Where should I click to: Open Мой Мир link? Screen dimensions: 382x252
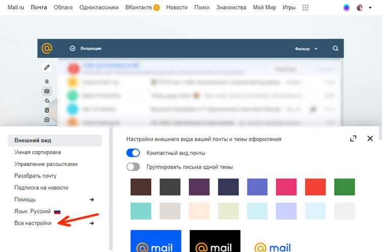coord(264,8)
